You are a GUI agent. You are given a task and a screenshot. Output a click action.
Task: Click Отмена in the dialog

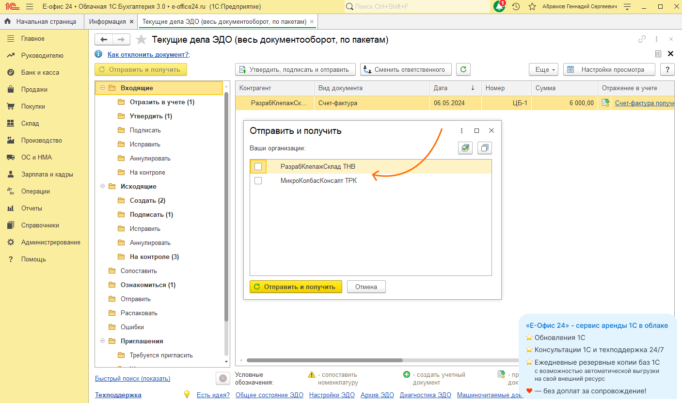pyautogui.click(x=366, y=287)
